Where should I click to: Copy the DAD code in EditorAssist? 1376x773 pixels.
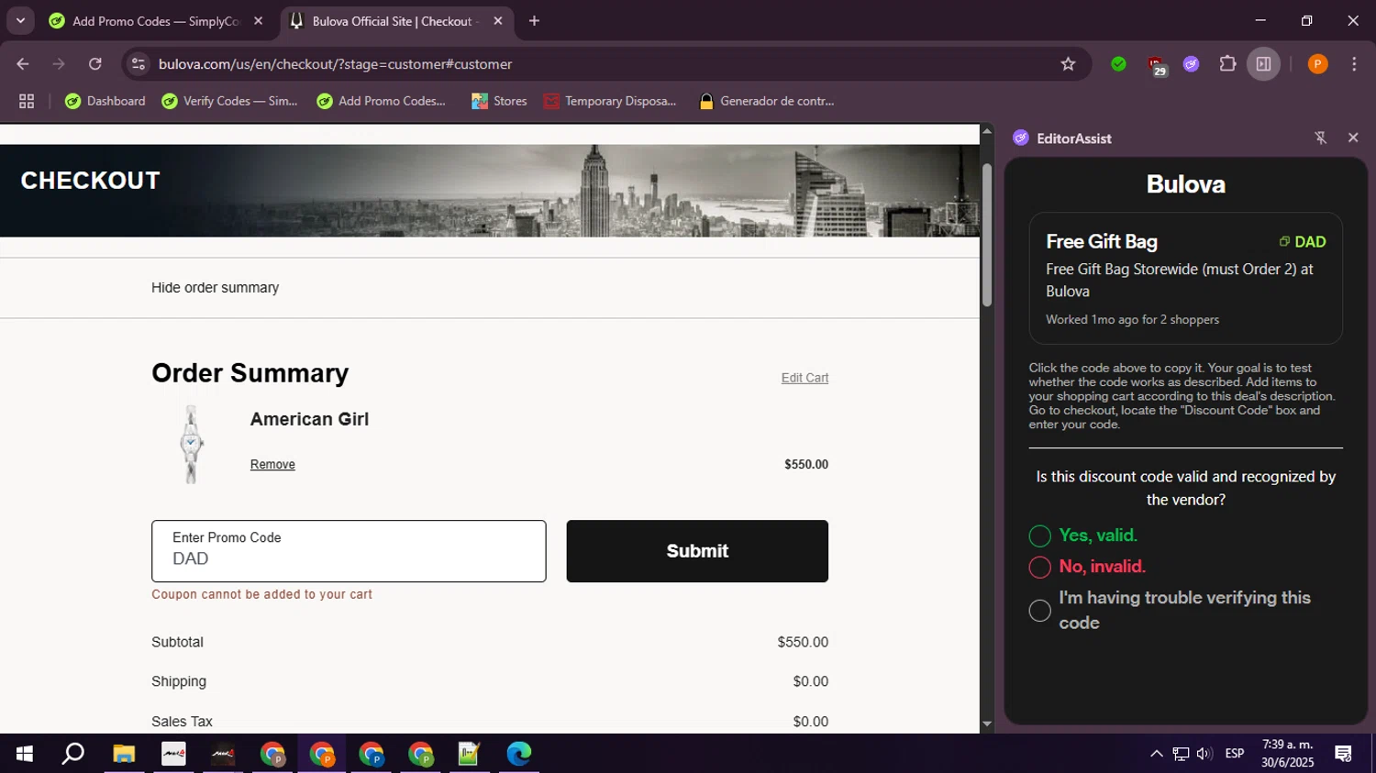[x=1303, y=242]
